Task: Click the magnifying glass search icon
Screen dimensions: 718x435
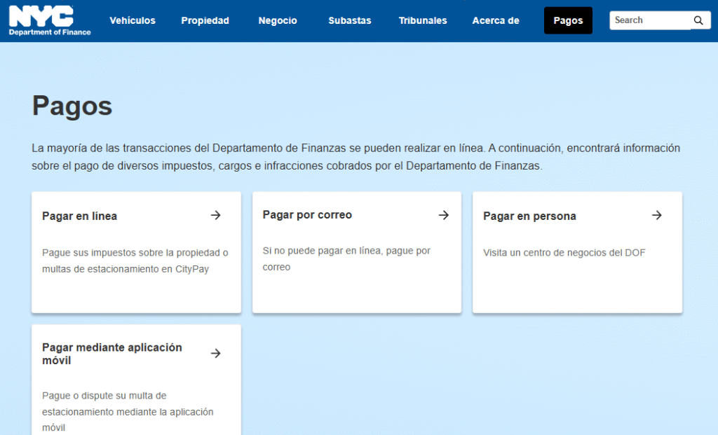Action: click(698, 20)
